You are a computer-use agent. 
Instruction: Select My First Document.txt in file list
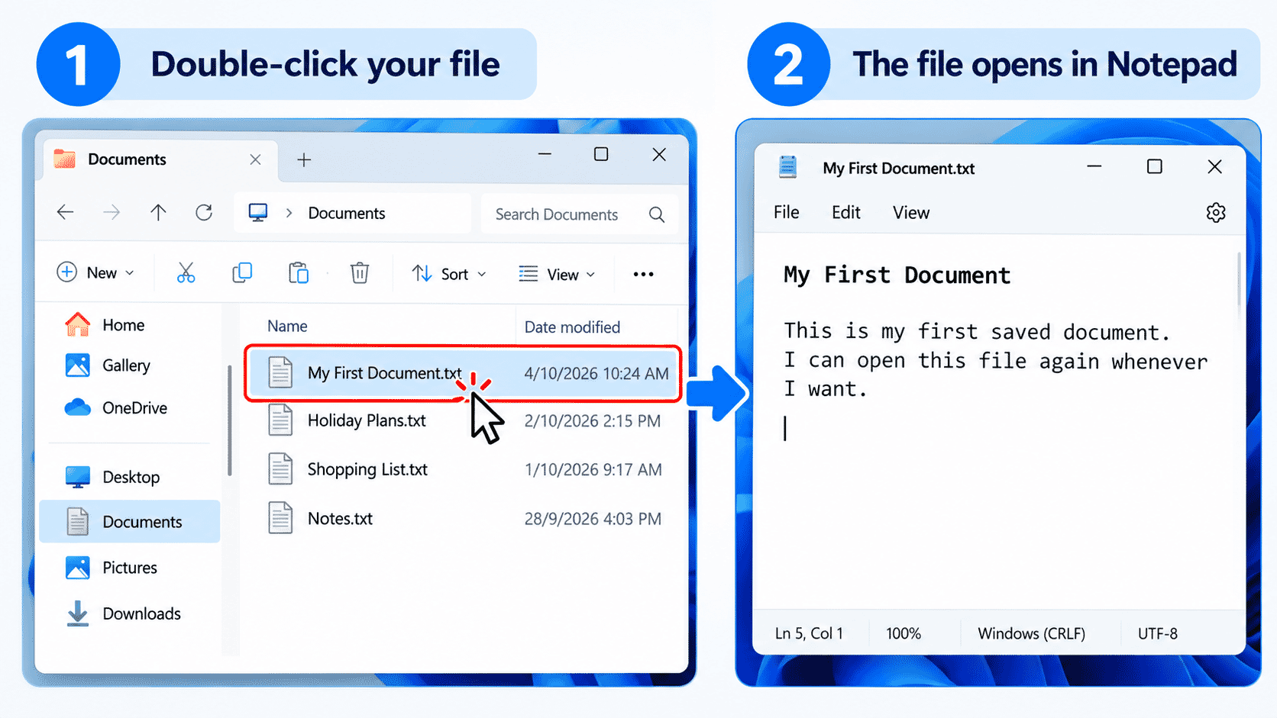pyautogui.click(x=463, y=373)
